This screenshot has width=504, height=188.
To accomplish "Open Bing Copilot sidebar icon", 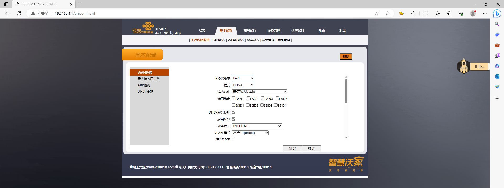I will pyautogui.click(x=497, y=13).
